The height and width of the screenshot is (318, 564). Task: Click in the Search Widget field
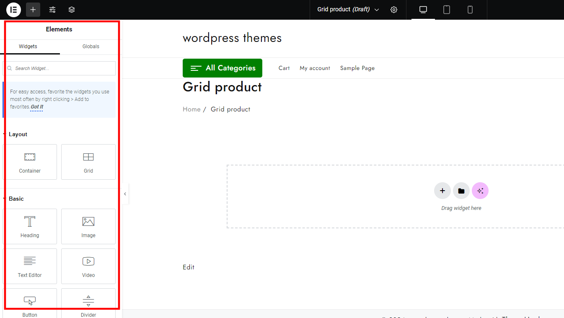63,68
